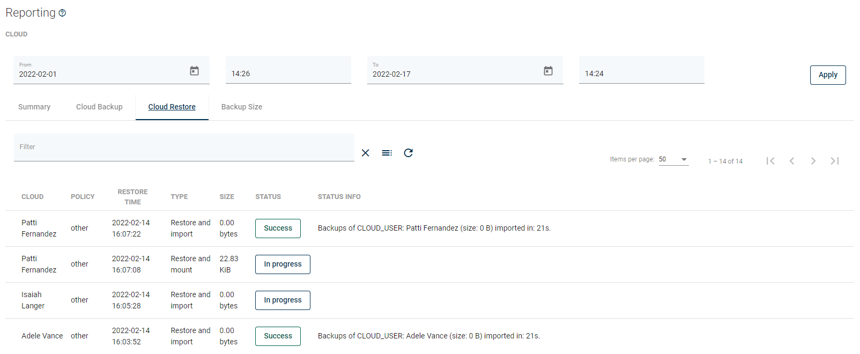Image resolution: width=860 pixels, height=354 pixels.
Task: Click into the Filter text field
Action: (x=183, y=147)
